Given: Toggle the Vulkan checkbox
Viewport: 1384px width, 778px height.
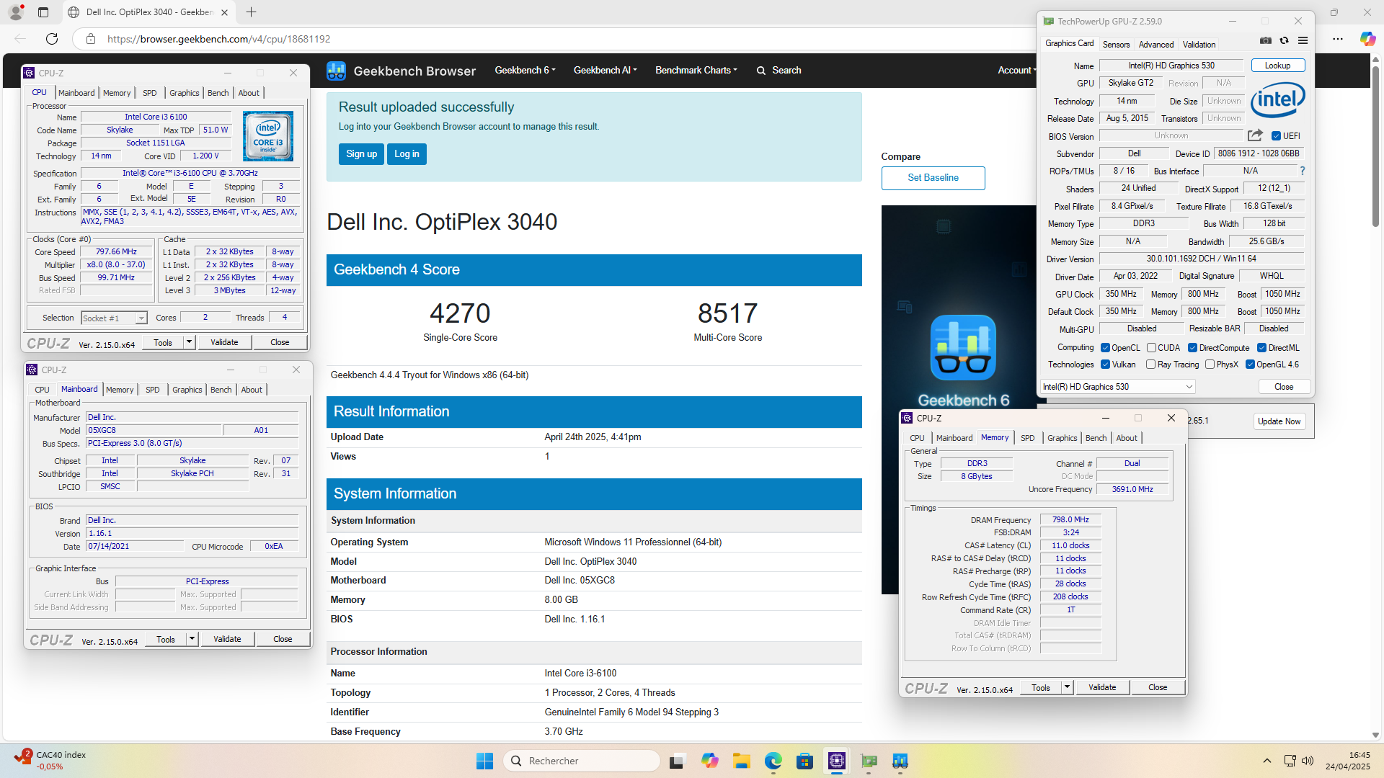Looking at the screenshot, I should [x=1105, y=365].
